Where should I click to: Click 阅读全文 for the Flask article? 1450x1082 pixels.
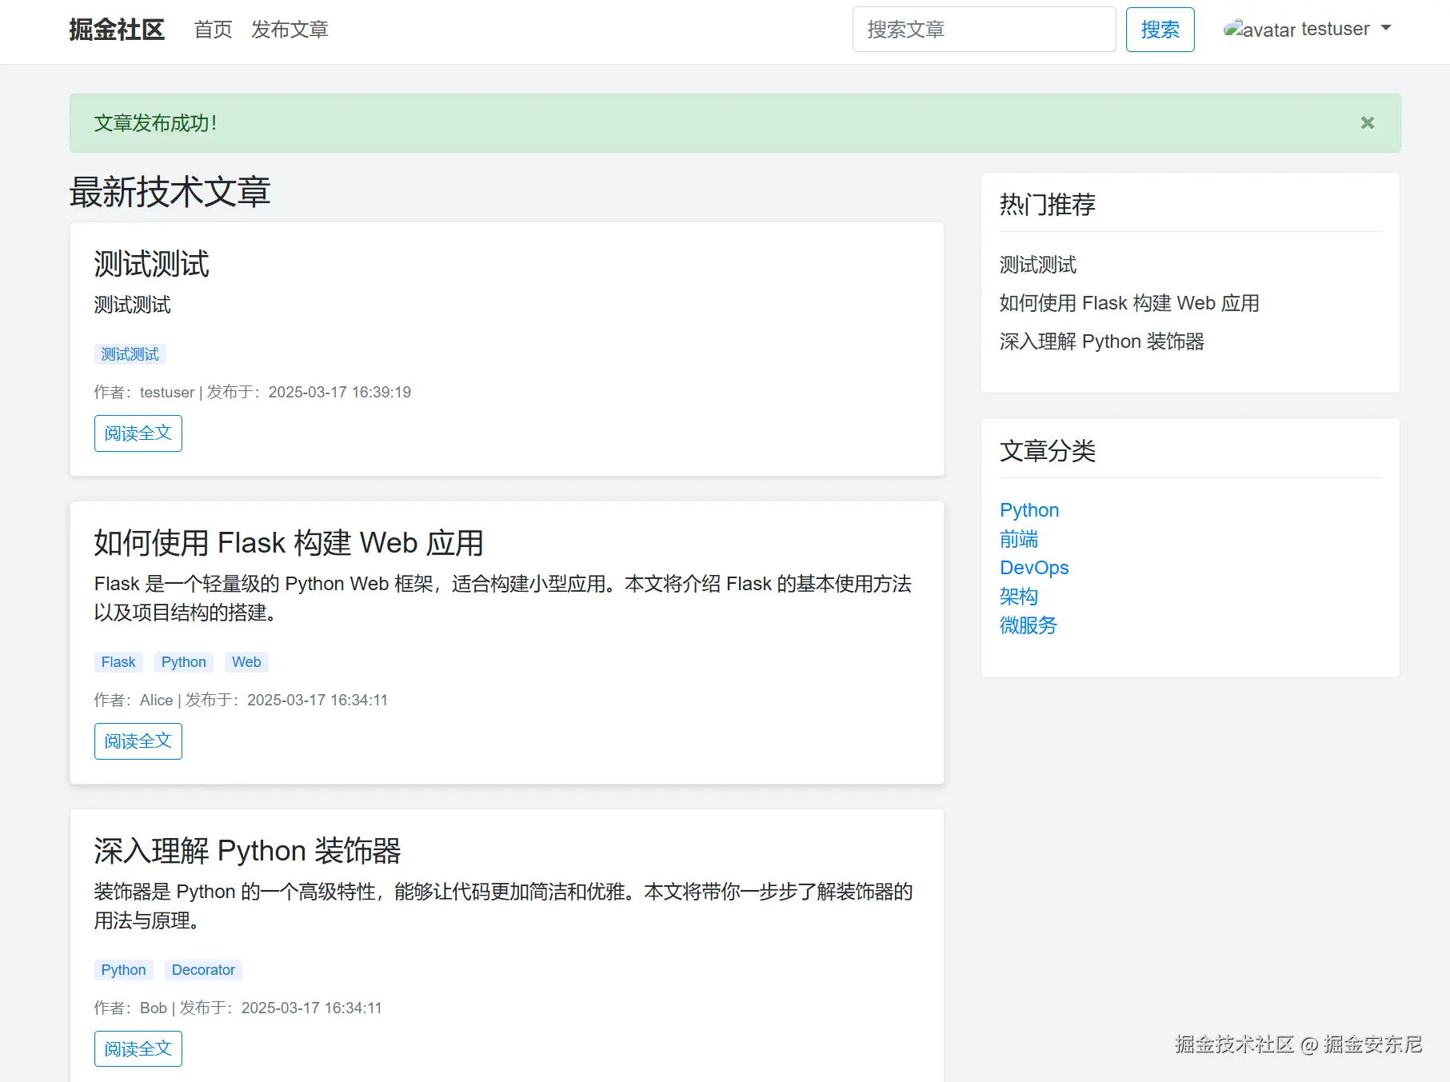[x=138, y=741]
